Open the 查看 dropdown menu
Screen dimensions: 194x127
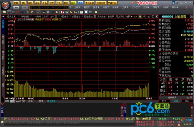(96, 7)
